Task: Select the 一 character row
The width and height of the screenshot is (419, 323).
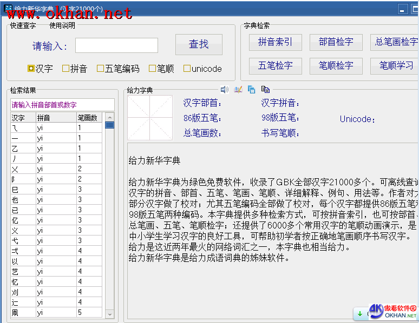Action: pyautogui.click(x=56, y=138)
